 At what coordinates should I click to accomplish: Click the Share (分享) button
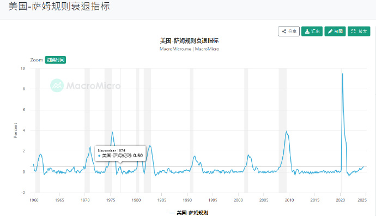(289, 32)
